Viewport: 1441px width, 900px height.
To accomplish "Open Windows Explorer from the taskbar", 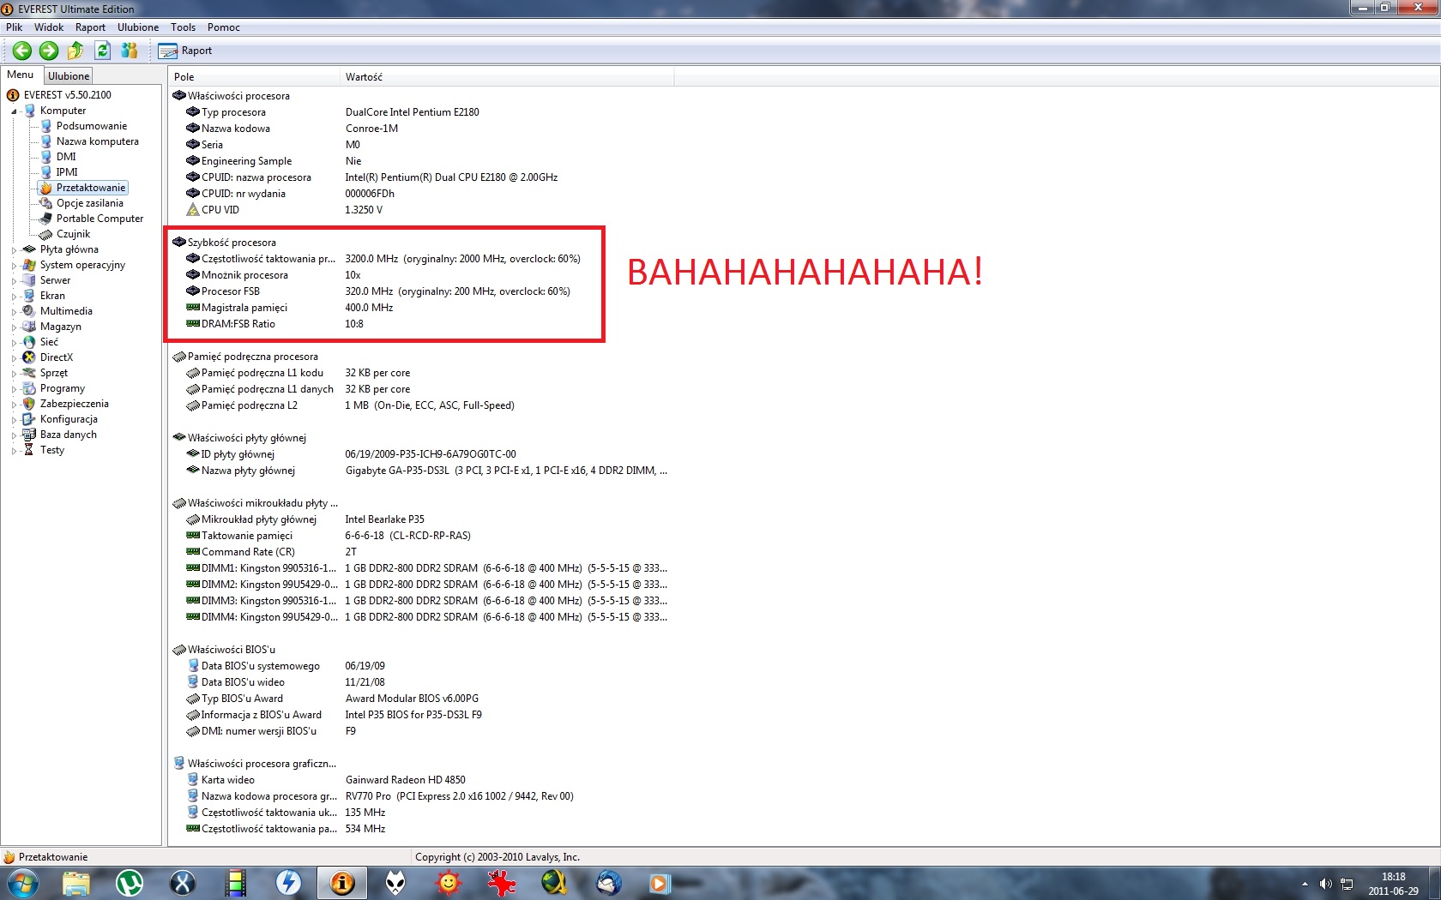I will [76, 883].
